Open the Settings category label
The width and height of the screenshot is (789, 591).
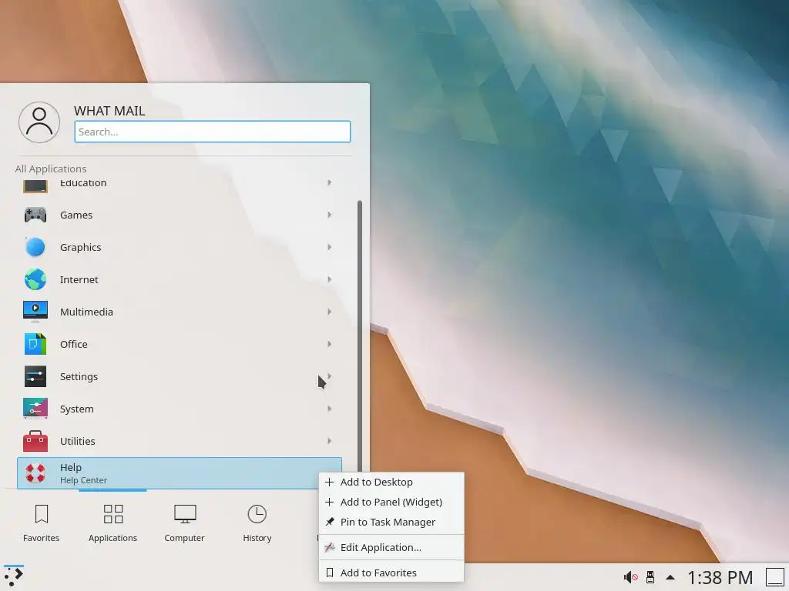79,376
